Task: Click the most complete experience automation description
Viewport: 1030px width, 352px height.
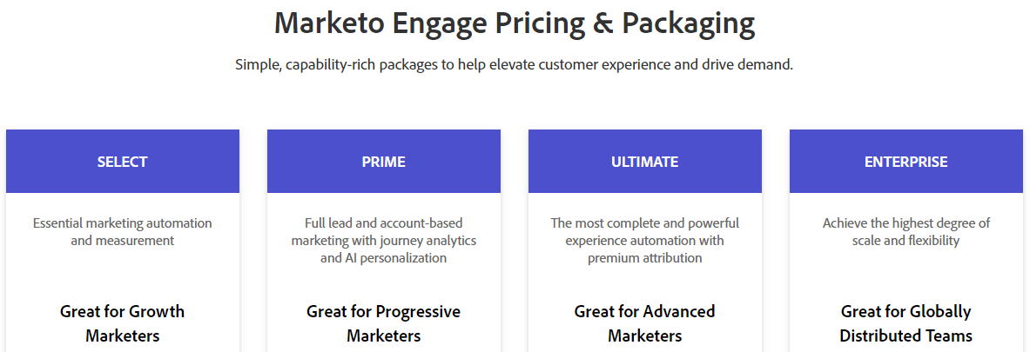Action: pos(644,240)
